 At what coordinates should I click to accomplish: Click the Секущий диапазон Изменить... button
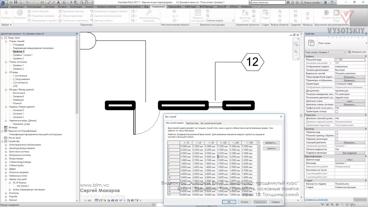pyautogui.click(x=350, y=143)
